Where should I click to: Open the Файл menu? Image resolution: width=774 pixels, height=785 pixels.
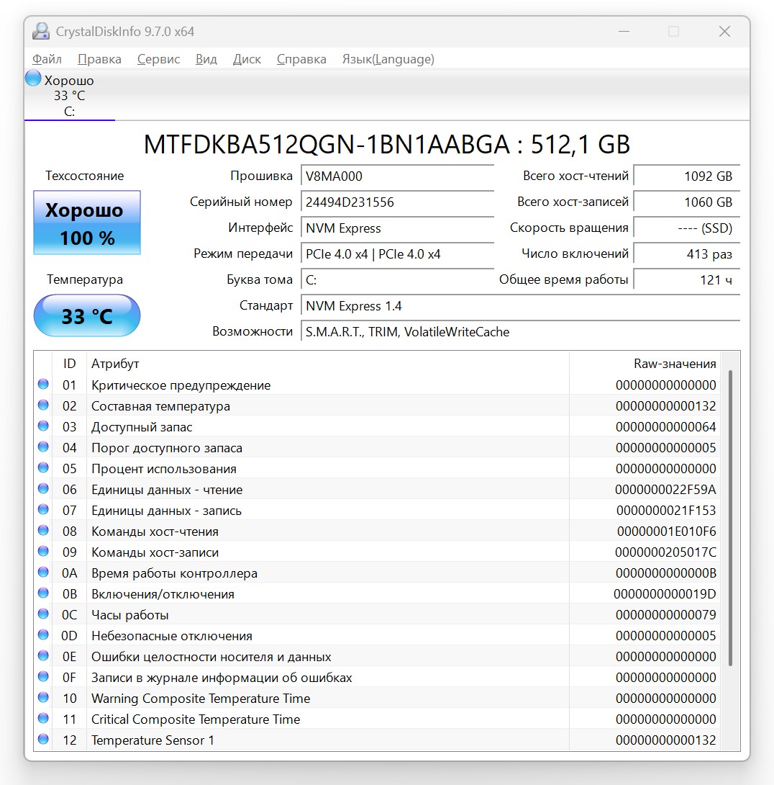47,59
